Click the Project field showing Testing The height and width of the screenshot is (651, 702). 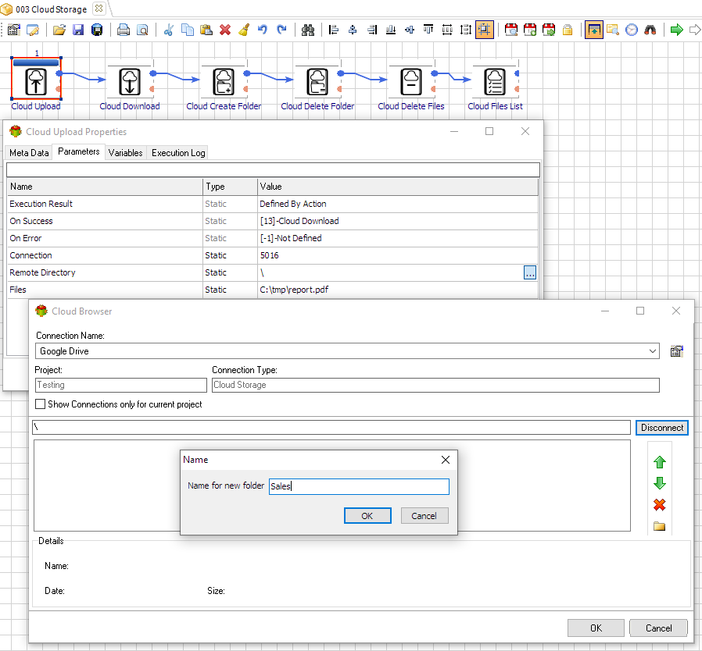click(121, 385)
